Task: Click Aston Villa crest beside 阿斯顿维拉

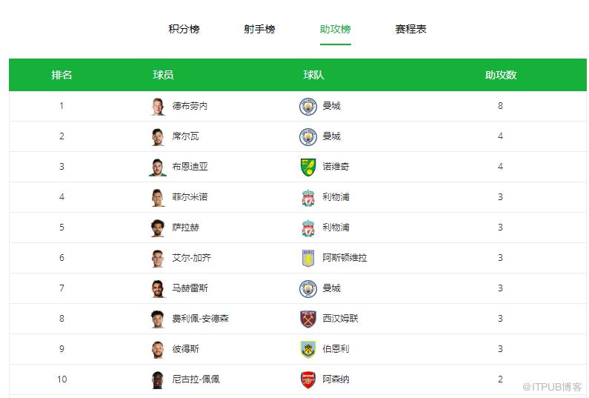Action: [308, 258]
